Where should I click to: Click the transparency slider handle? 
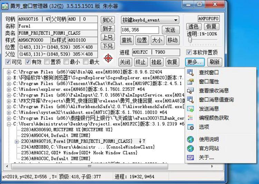click(190, 40)
